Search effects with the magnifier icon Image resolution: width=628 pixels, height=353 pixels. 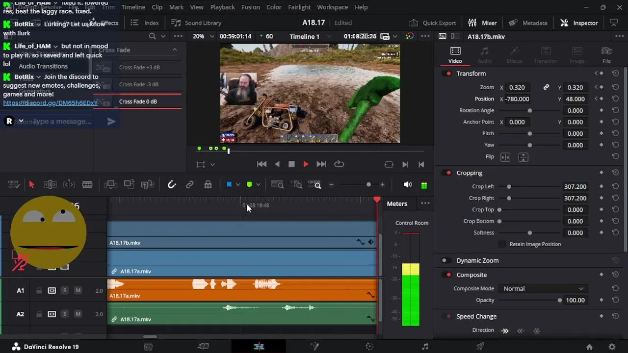tap(153, 36)
